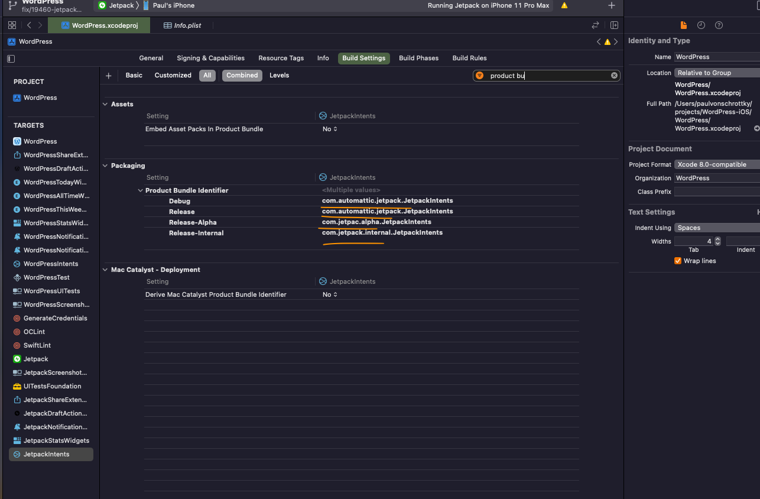Open the Resource Tags tab
The height and width of the screenshot is (499, 760).
pos(281,58)
